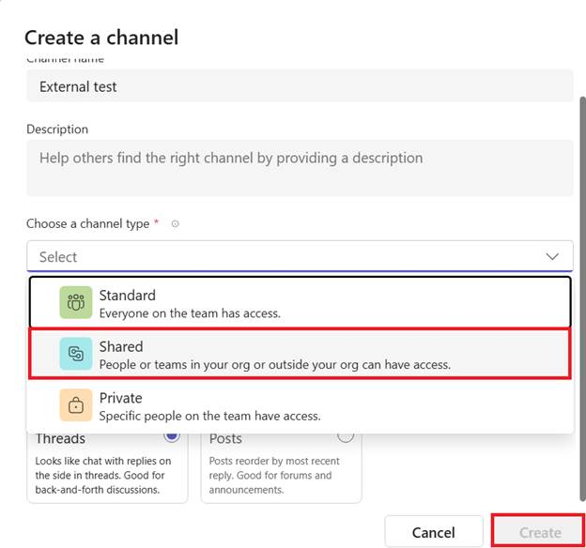Open the channel type Select dropdown
586x548 pixels.
300,256
